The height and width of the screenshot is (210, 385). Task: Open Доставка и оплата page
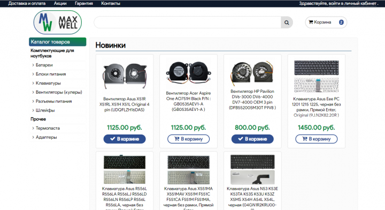(x=27, y=3)
